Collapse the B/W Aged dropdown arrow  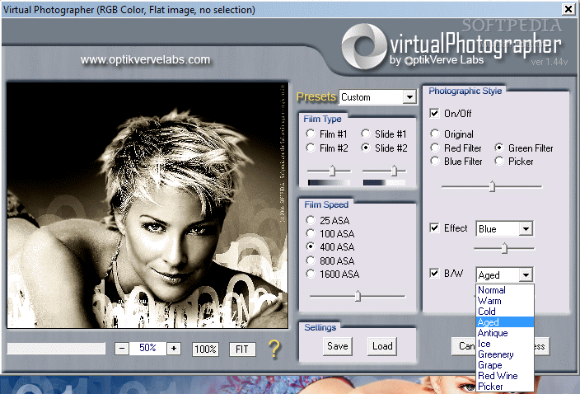526,274
